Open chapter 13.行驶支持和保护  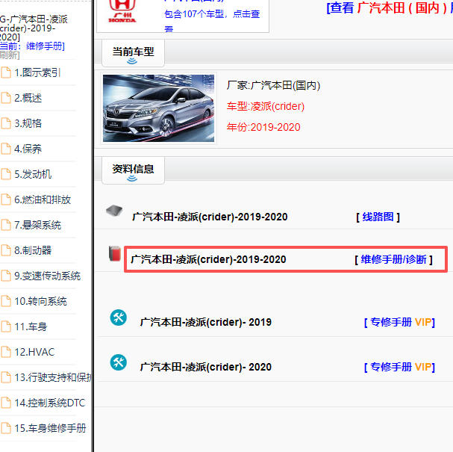click(53, 377)
